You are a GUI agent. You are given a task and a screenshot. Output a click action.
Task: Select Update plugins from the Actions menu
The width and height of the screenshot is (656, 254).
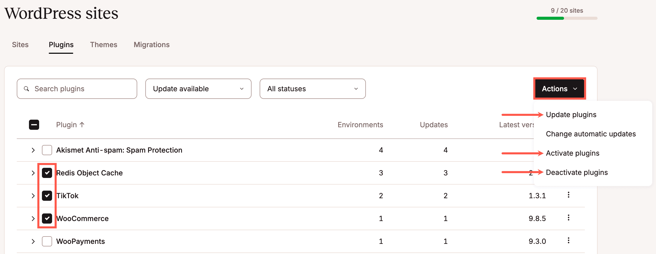click(571, 115)
